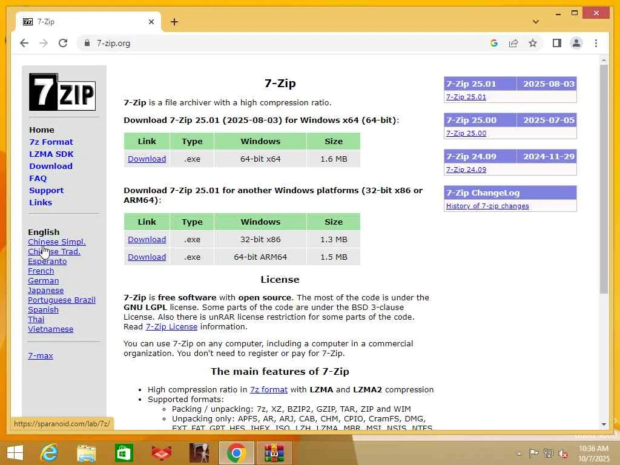Click the scrollbar down arrow
Viewport: 620px width, 465px height.
(x=604, y=424)
